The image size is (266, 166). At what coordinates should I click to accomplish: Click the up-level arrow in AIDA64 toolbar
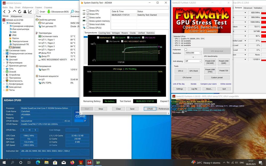[15, 11]
